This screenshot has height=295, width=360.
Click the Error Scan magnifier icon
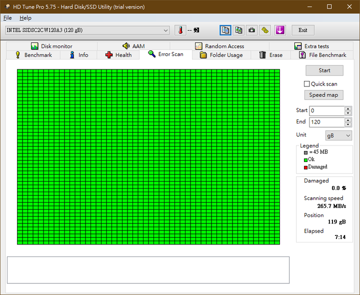tap(152, 54)
